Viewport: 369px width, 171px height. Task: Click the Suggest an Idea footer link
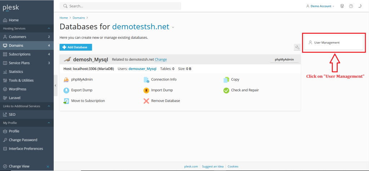[213, 167]
